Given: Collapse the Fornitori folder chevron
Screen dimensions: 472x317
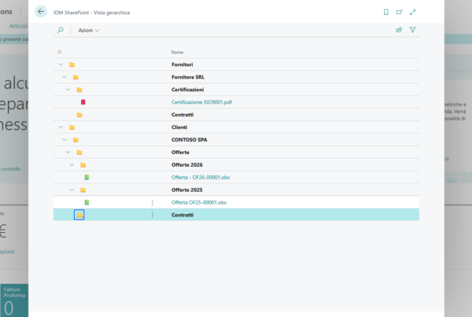Looking at the screenshot, I should [x=61, y=65].
